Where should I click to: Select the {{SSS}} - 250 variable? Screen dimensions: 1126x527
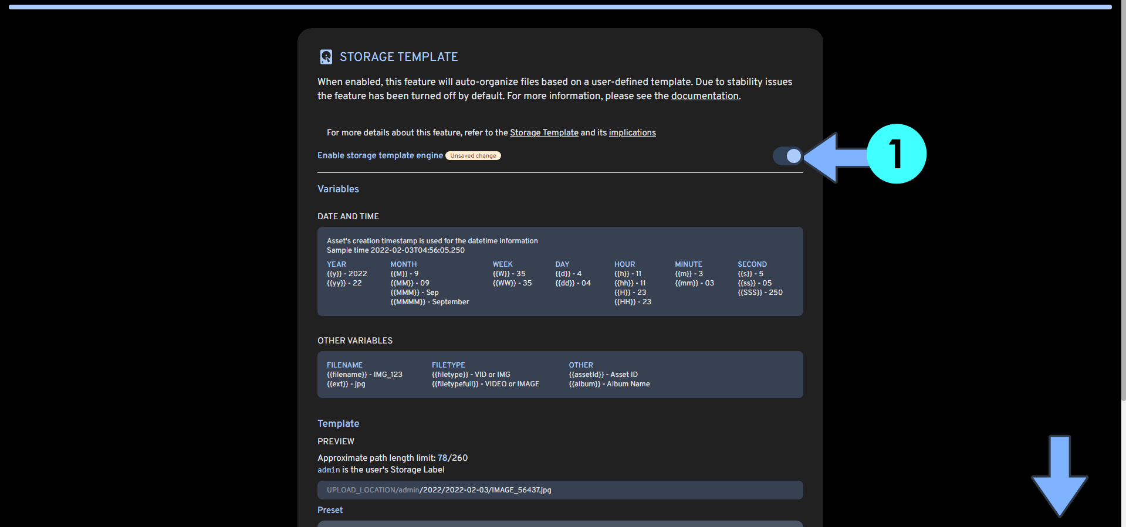(760, 293)
